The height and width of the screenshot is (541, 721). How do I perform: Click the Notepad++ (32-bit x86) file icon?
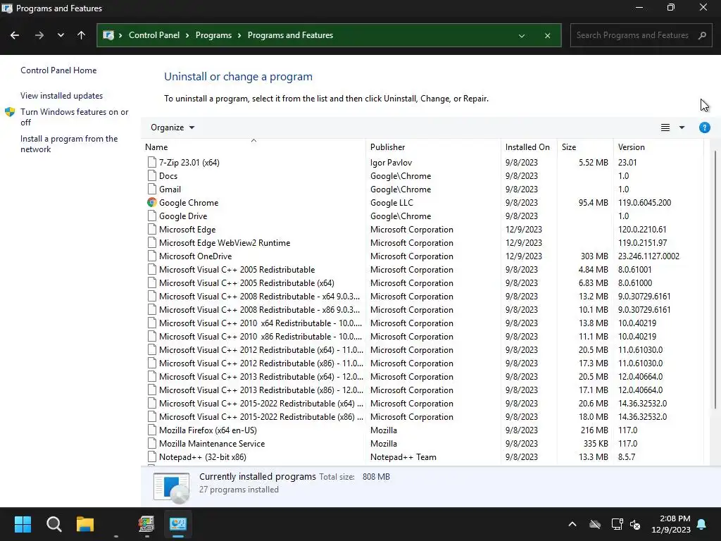[x=152, y=456]
